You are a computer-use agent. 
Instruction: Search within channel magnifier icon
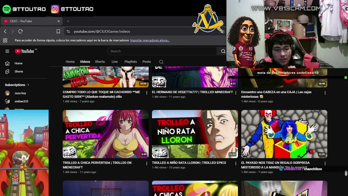point(161,62)
